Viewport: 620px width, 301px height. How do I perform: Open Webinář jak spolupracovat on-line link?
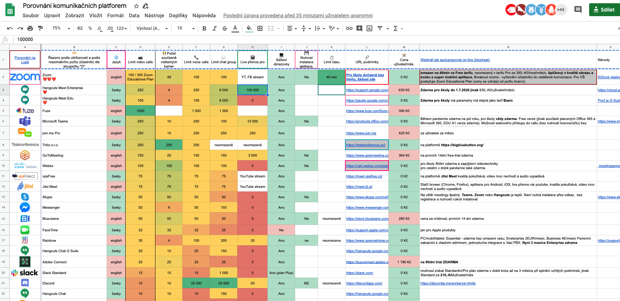point(455,60)
